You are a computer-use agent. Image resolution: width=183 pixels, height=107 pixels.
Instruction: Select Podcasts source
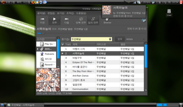(46, 54)
